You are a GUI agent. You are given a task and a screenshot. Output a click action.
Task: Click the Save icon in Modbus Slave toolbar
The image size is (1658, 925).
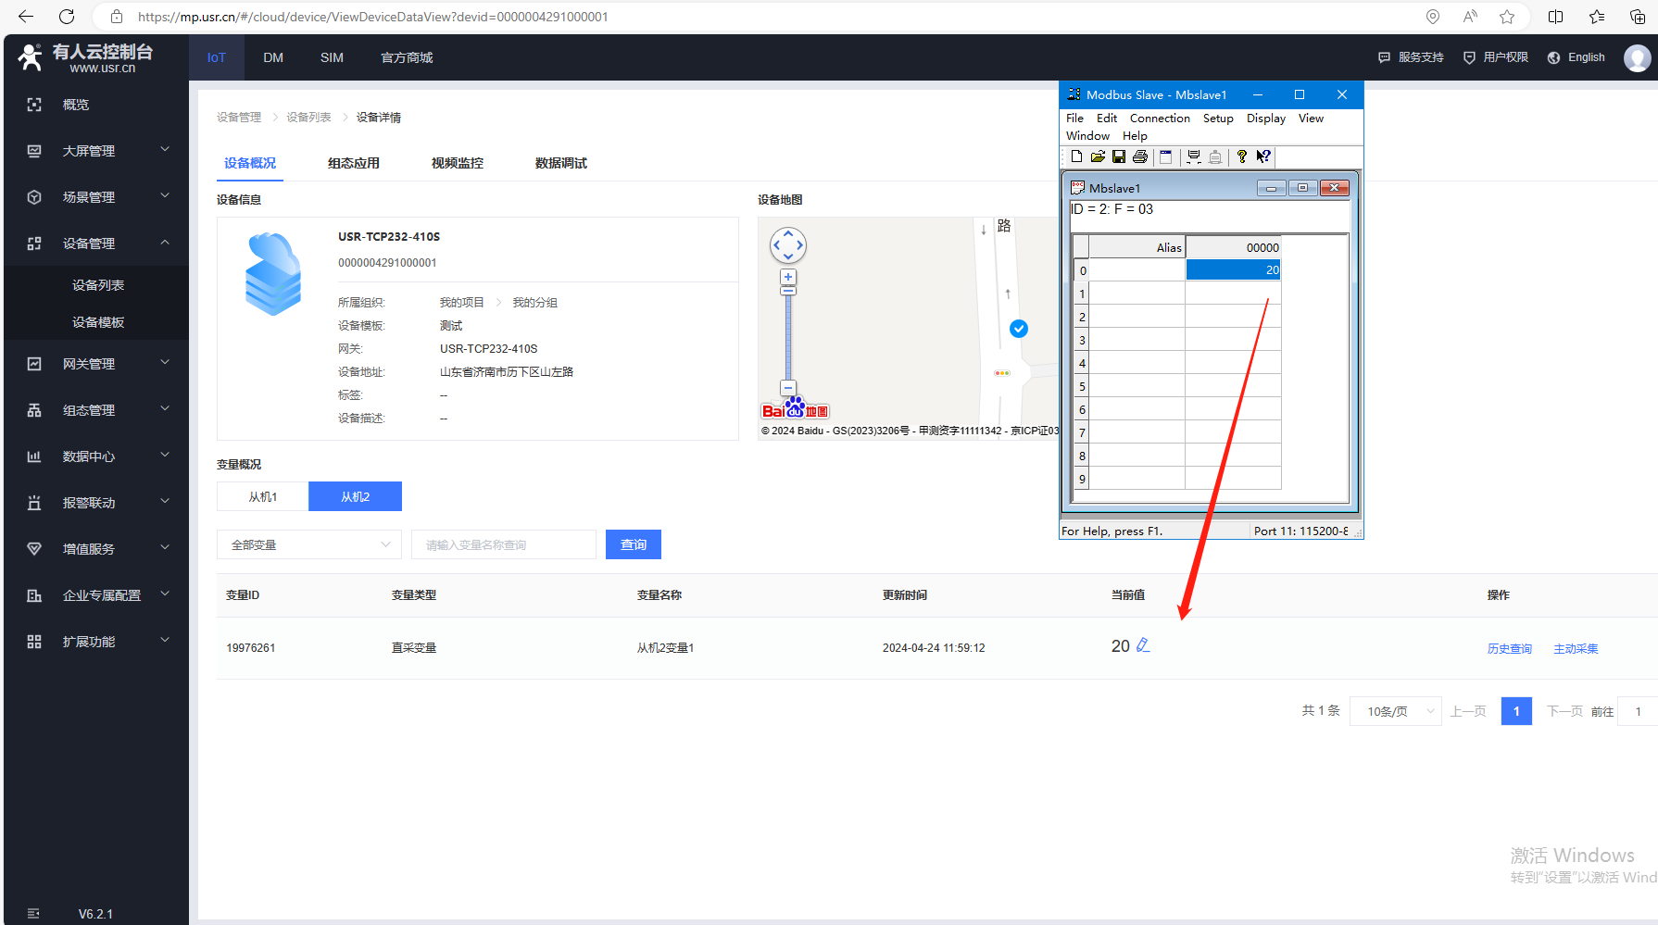click(1119, 156)
